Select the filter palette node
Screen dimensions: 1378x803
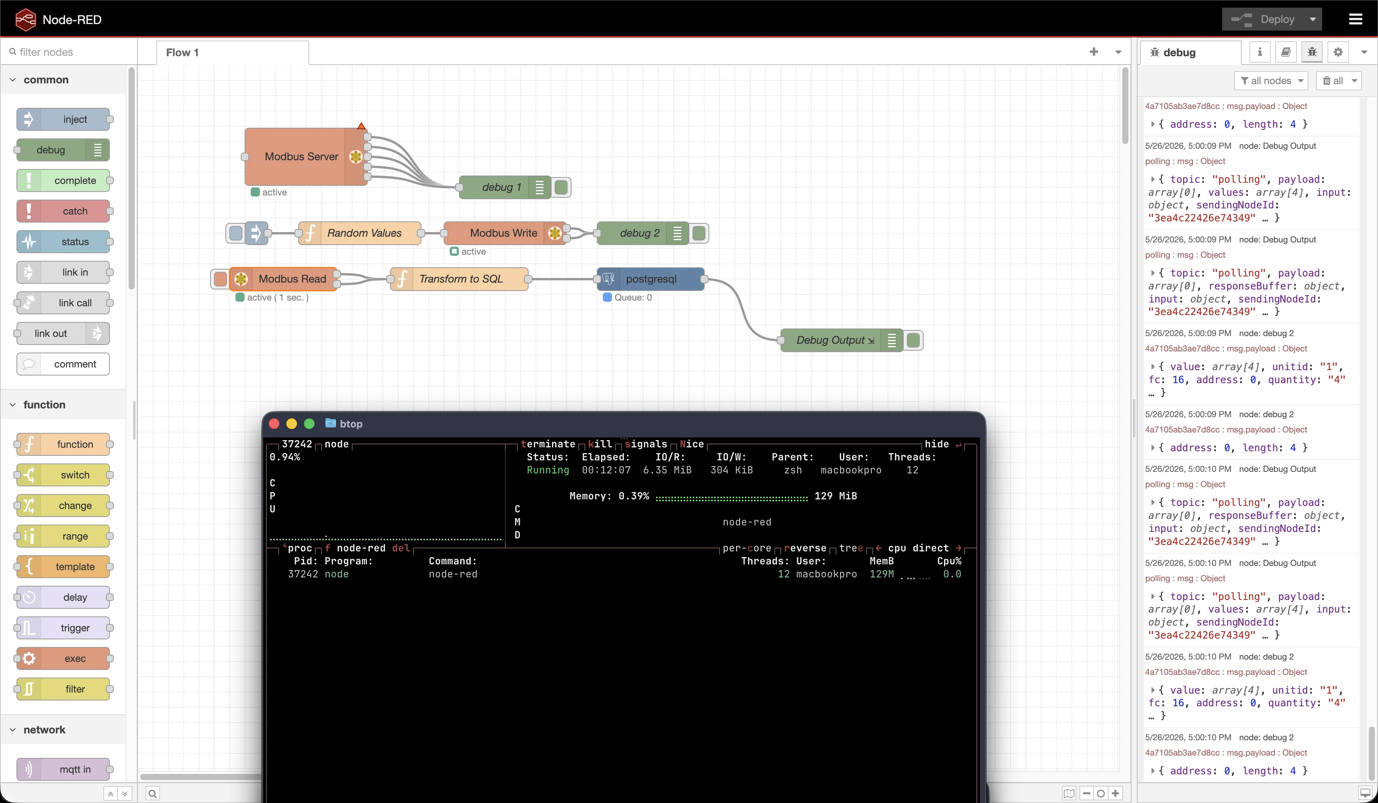pyautogui.click(x=63, y=689)
